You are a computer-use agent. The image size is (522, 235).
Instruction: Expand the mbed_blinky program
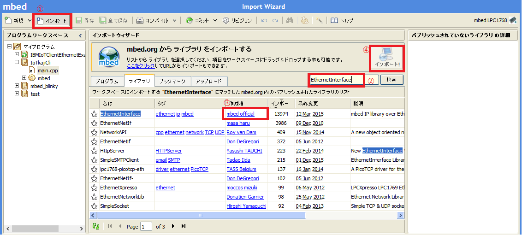click(x=17, y=86)
